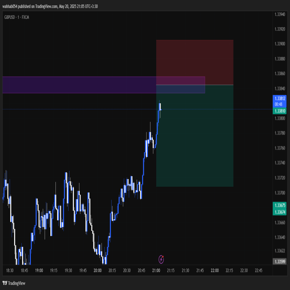
Task: Click the green 1.33675 price label
Action: click(x=279, y=205)
